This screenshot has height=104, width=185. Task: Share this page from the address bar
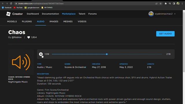[x=156, y=3]
